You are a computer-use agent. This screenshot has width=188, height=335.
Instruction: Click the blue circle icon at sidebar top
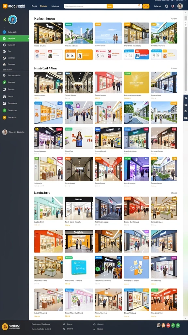[4, 32]
